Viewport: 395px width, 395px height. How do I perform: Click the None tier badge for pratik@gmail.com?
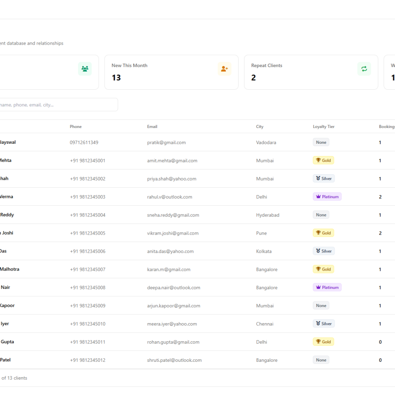tap(321, 142)
